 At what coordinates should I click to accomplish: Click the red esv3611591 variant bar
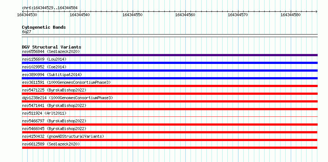pyautogui.click(x=170, y=86)
